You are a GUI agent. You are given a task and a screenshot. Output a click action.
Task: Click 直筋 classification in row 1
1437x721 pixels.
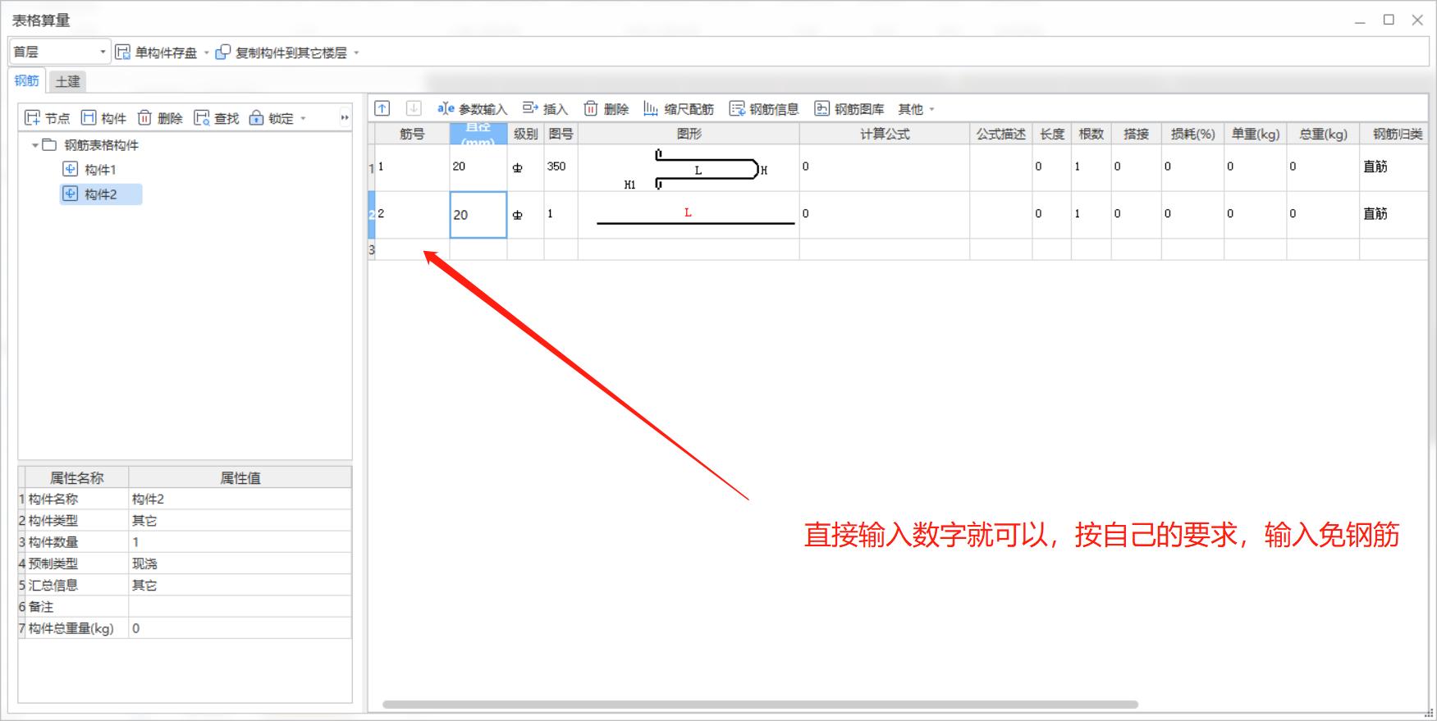(x=1375, y=167)
